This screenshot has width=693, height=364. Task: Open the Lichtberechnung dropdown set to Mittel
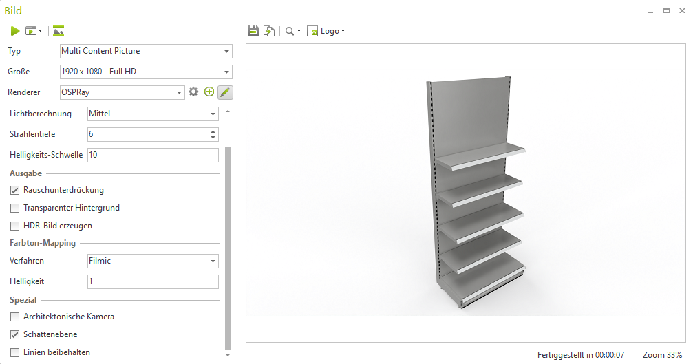coord(153,114)
